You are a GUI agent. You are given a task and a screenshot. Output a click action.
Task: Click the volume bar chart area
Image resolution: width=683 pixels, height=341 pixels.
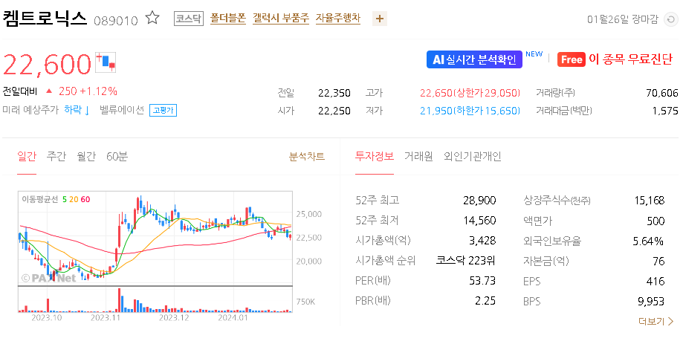(155, 299)
